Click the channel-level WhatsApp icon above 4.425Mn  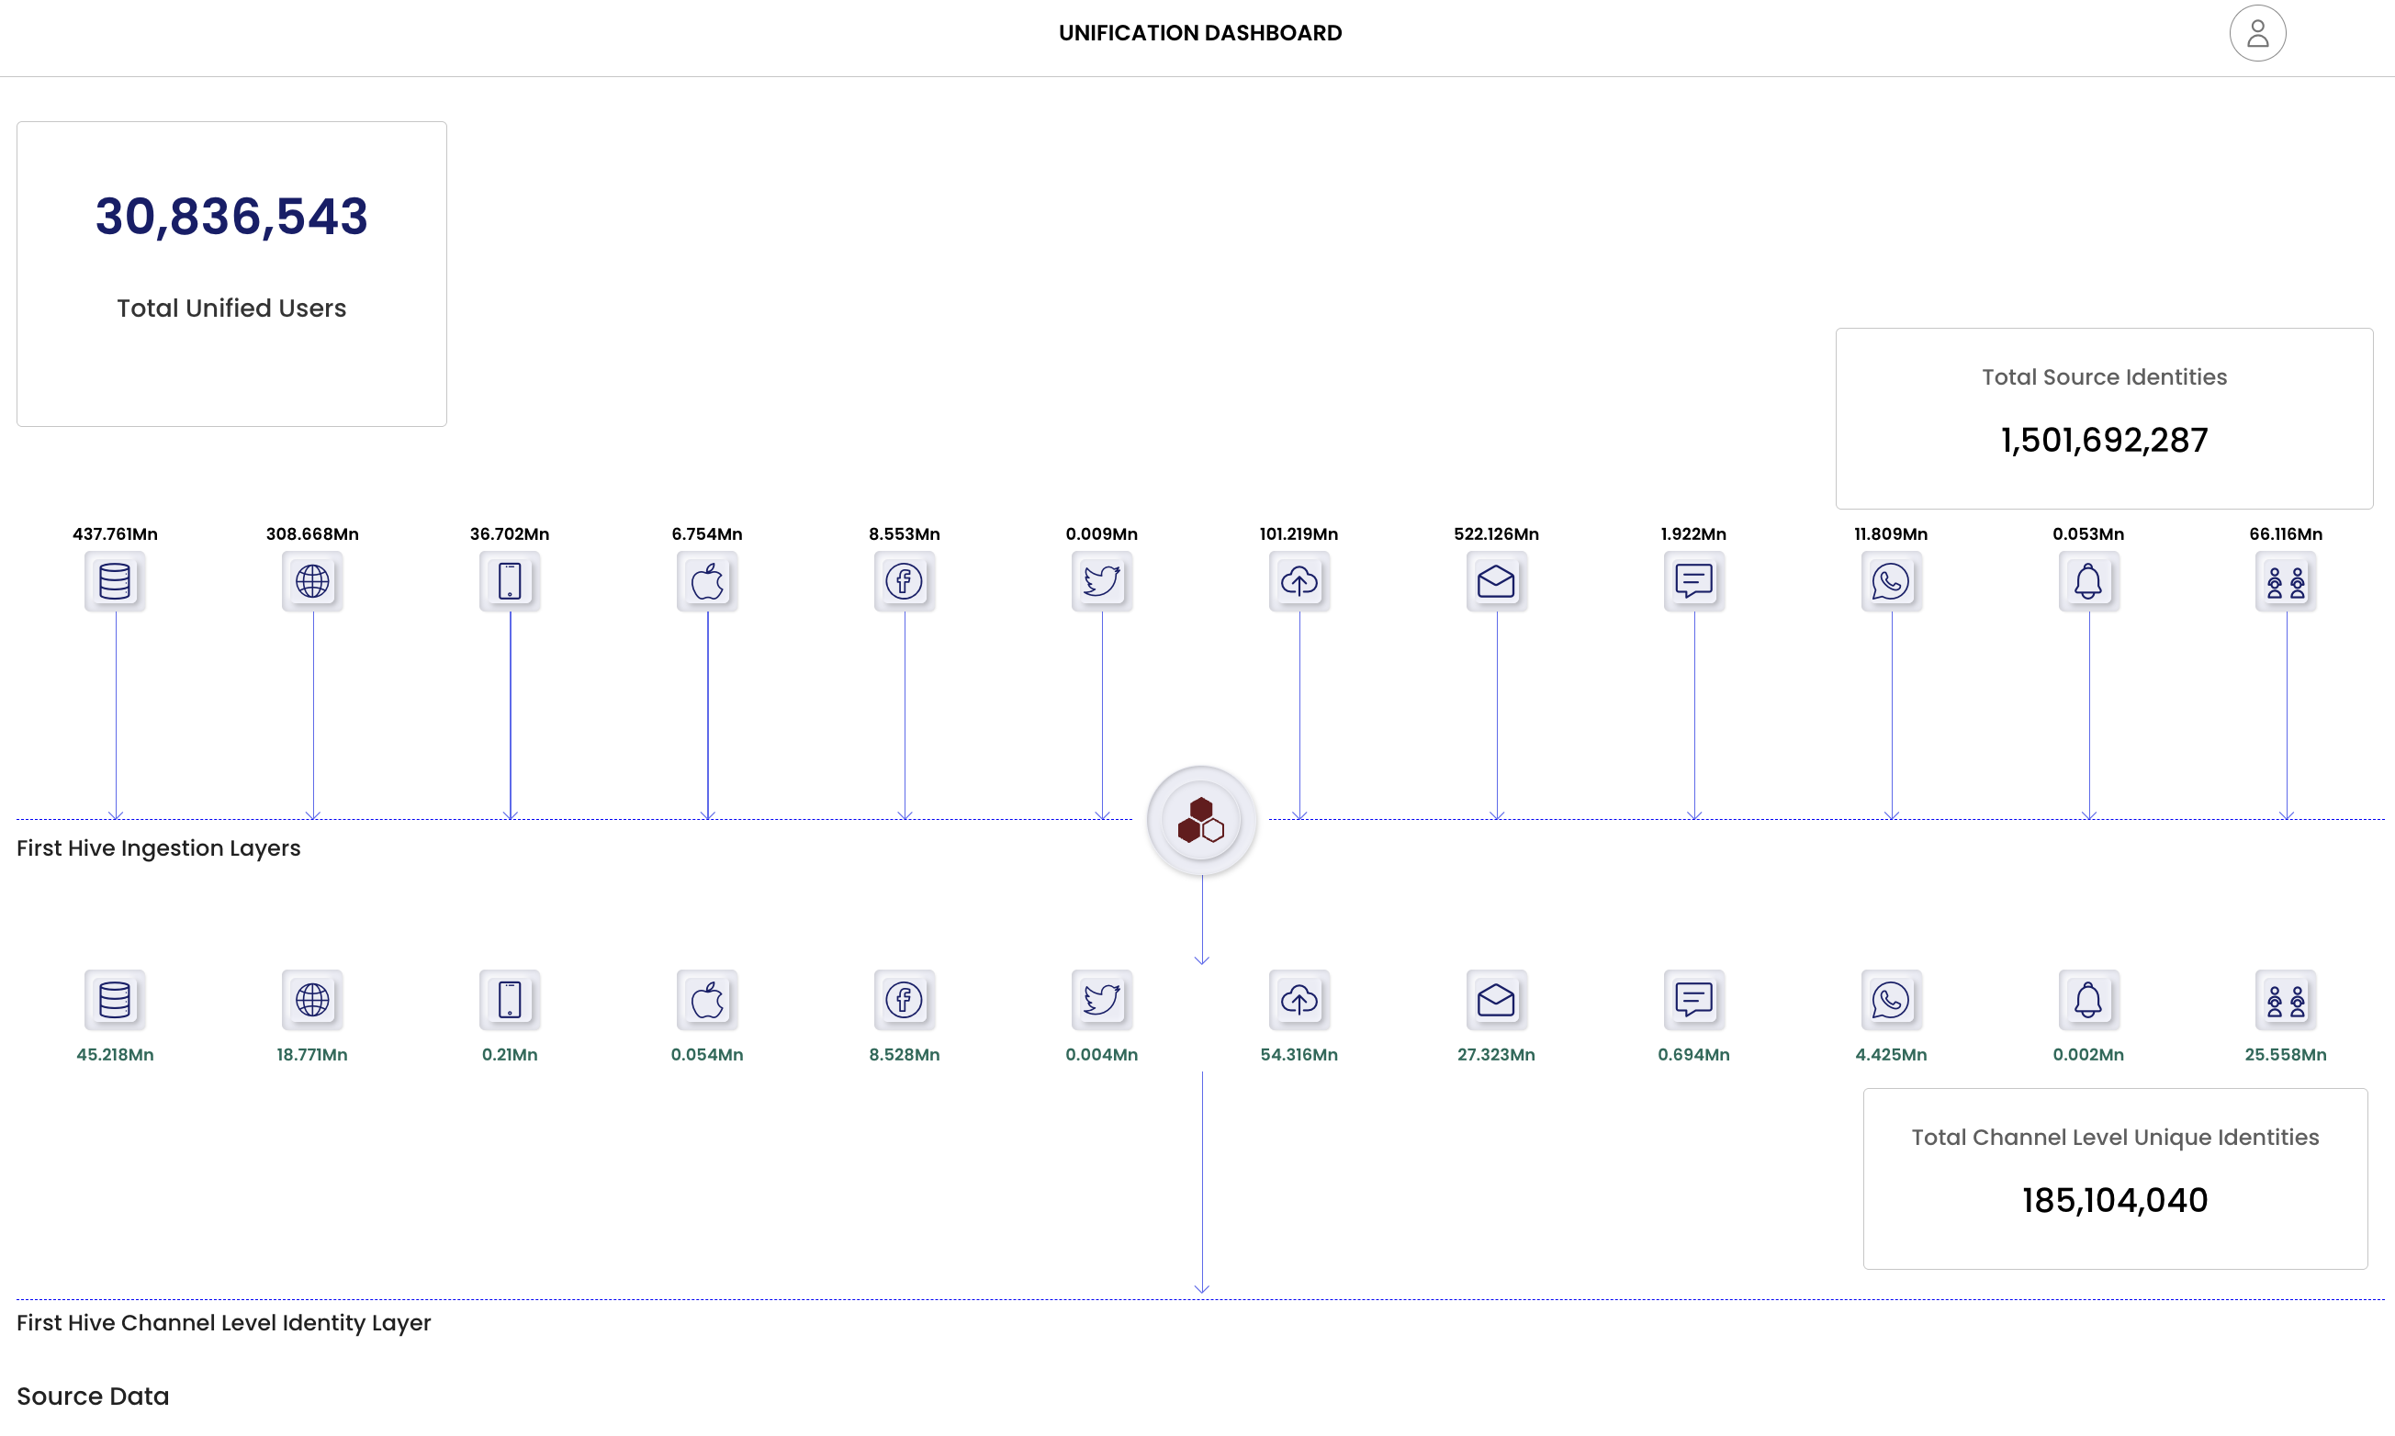pyautogui.click(x=1891, y=1000)
